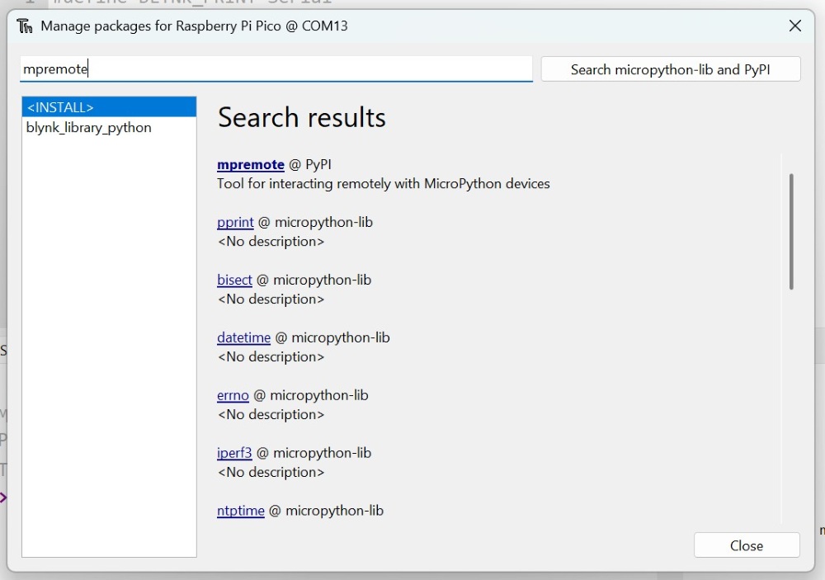Open the bisect package link

[234, 280]
